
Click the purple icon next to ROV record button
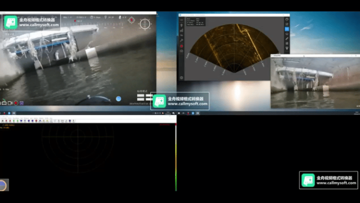click(x=22, y=103)
